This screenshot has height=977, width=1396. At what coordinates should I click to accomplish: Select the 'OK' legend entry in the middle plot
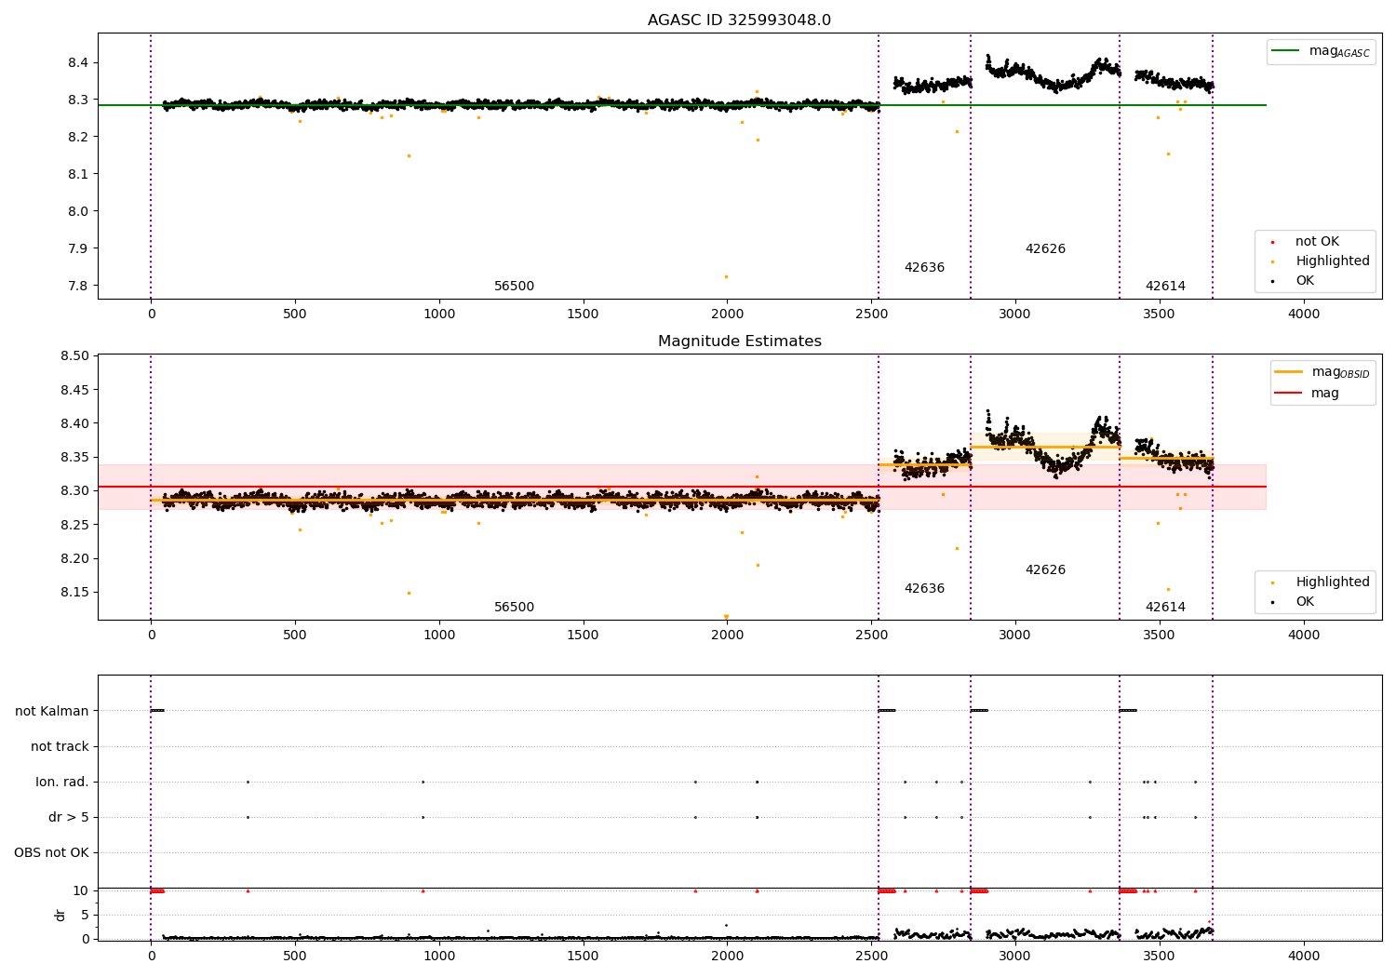click(x=1293, y=602)
